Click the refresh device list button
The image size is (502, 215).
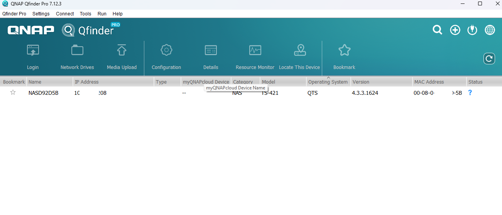(489, 59)
